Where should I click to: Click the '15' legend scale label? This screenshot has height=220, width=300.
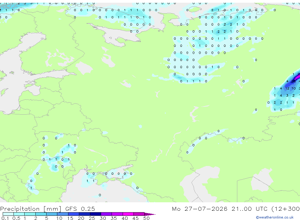pos(70,218)
